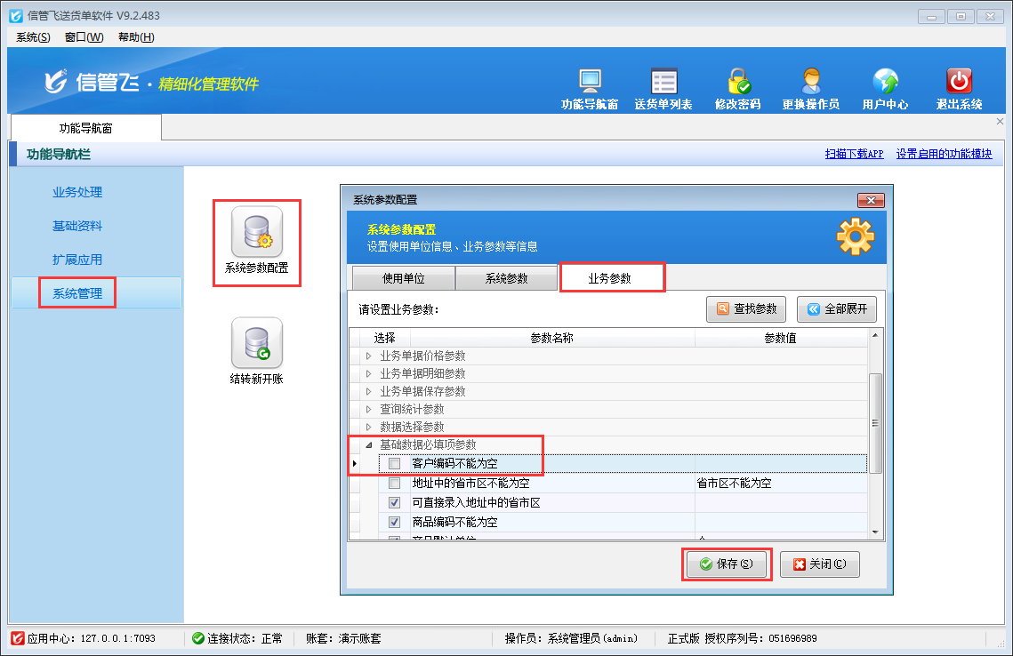Open the 窗口(W) menu

[84, 36]
